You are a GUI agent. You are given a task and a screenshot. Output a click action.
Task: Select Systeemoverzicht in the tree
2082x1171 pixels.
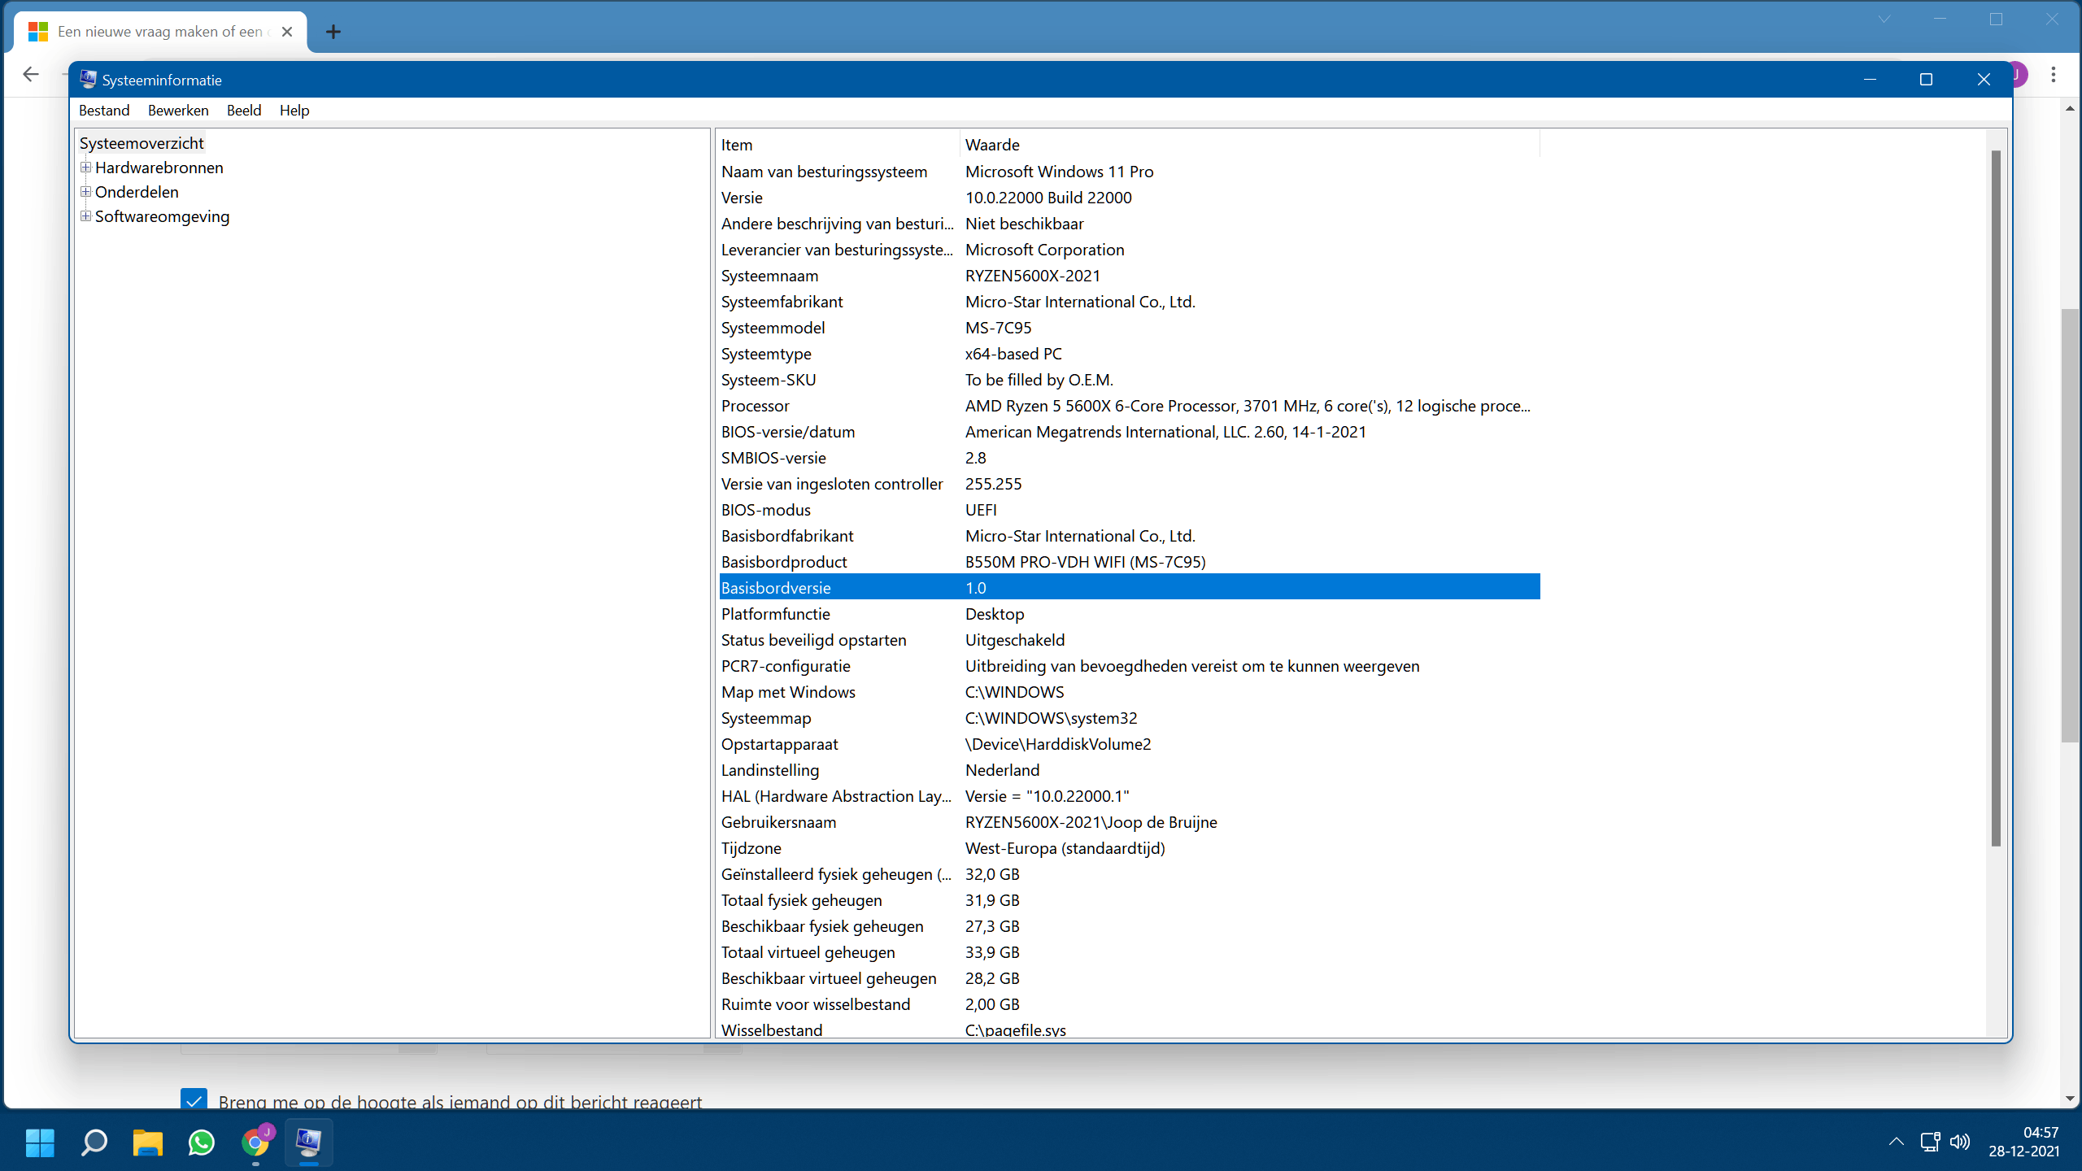(x=142, y=143)
